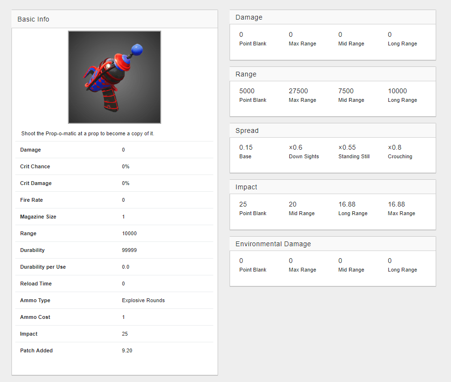
Task: Select the Ammo Type label
Action: (x=35, y=300)
